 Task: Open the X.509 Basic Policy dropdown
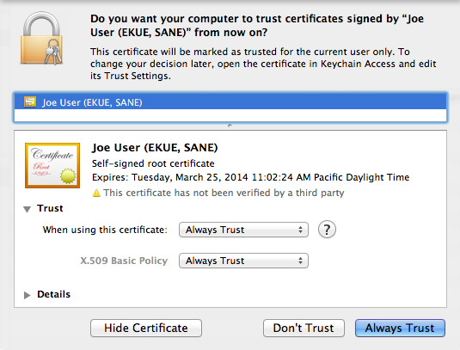click(x=243, y=261)
